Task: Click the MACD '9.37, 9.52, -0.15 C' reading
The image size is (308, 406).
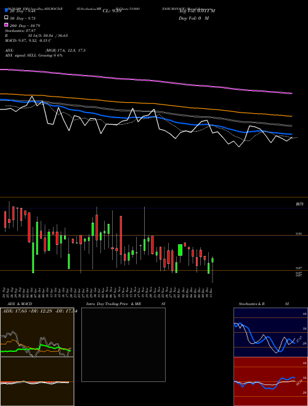Action: click(33, 41)
